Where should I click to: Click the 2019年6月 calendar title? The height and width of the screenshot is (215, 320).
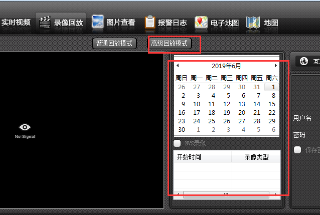point(226,66)
